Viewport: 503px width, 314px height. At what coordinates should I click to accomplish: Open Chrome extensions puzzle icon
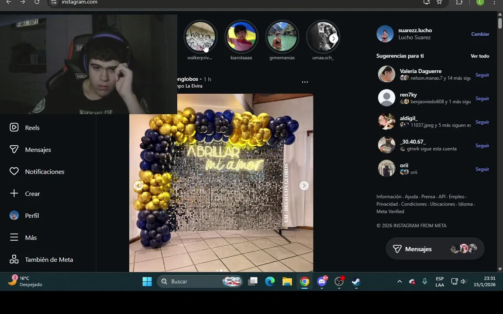tap(459, 2)
